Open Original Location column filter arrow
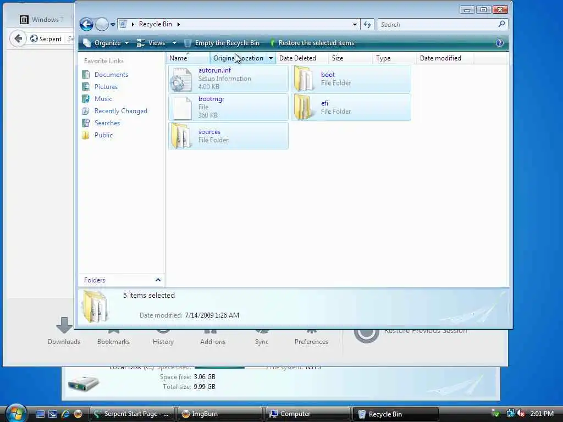 coord(271,58)
